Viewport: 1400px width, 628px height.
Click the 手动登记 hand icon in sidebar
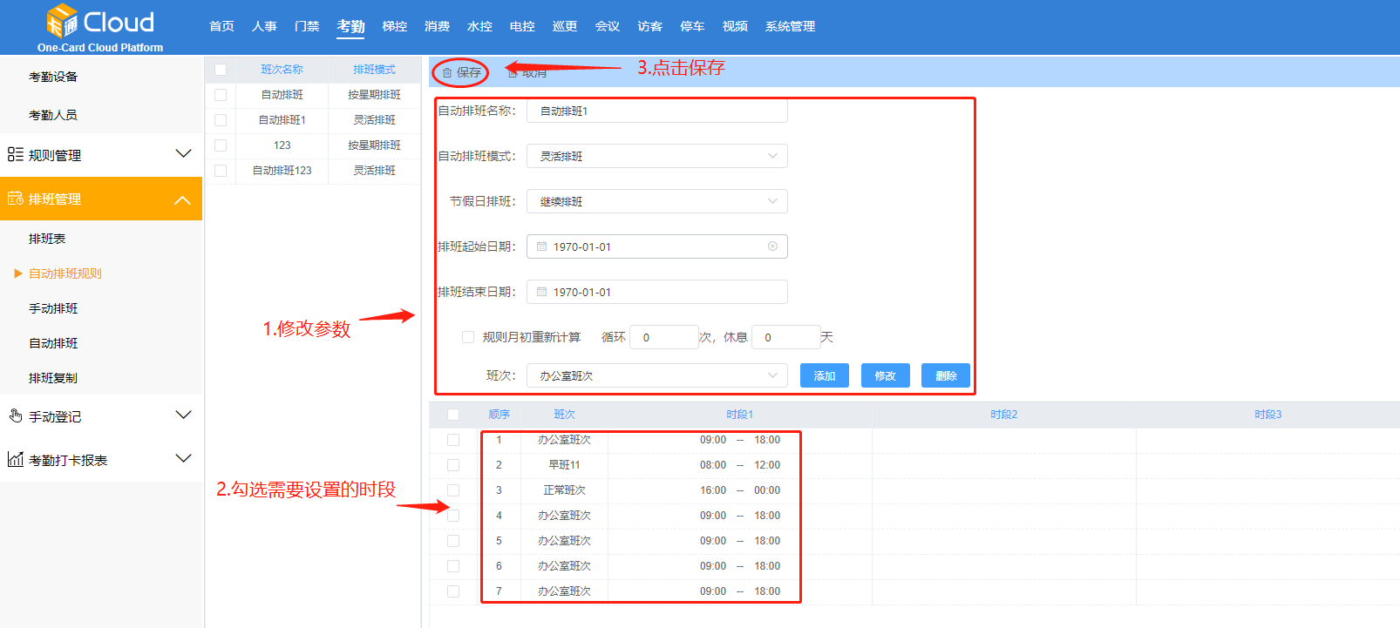[x=15, y=415]
